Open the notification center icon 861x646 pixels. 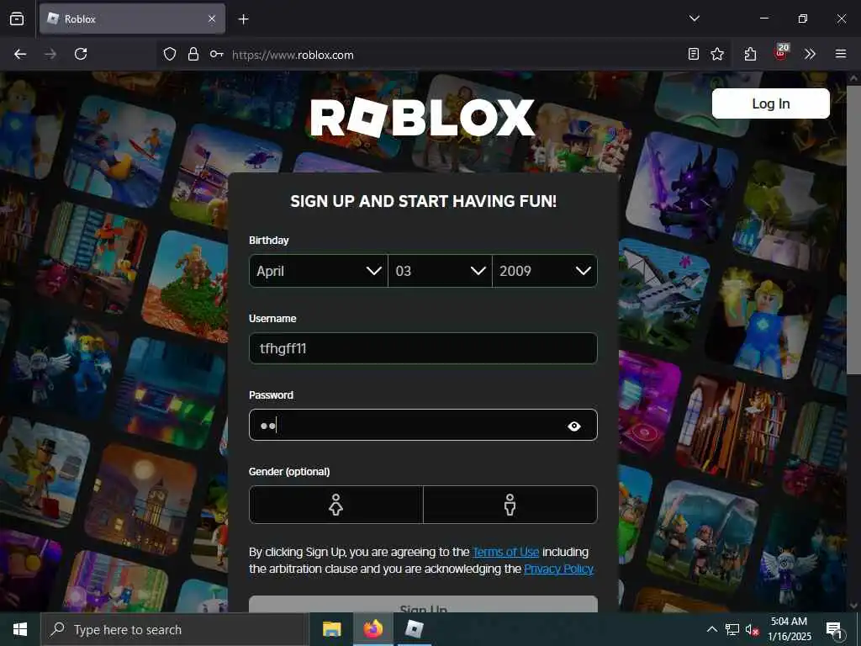pyautogui.click(x=835, y=629)
